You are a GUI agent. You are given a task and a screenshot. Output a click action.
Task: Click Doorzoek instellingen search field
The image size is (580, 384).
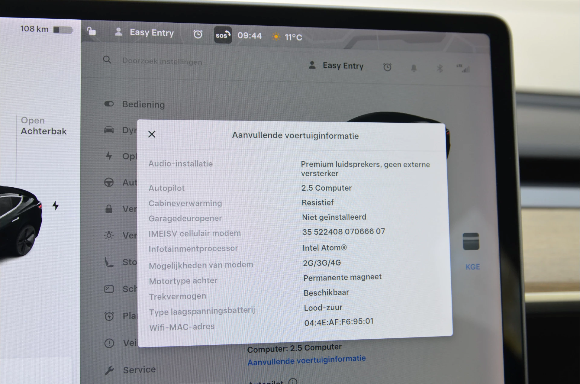click(162, 61)
